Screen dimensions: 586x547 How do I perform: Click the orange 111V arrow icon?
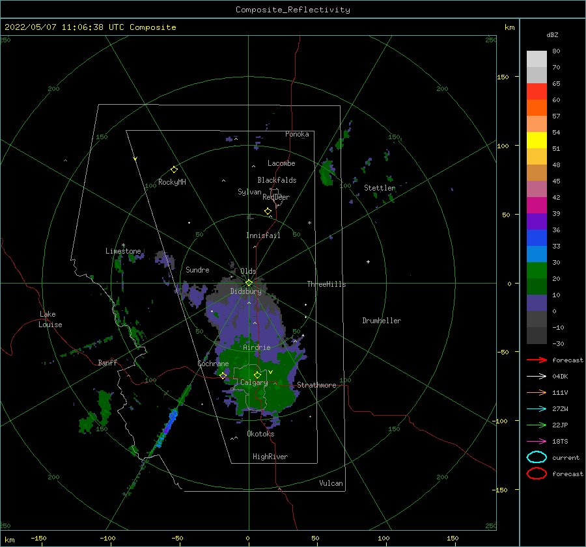coord(537,392)
